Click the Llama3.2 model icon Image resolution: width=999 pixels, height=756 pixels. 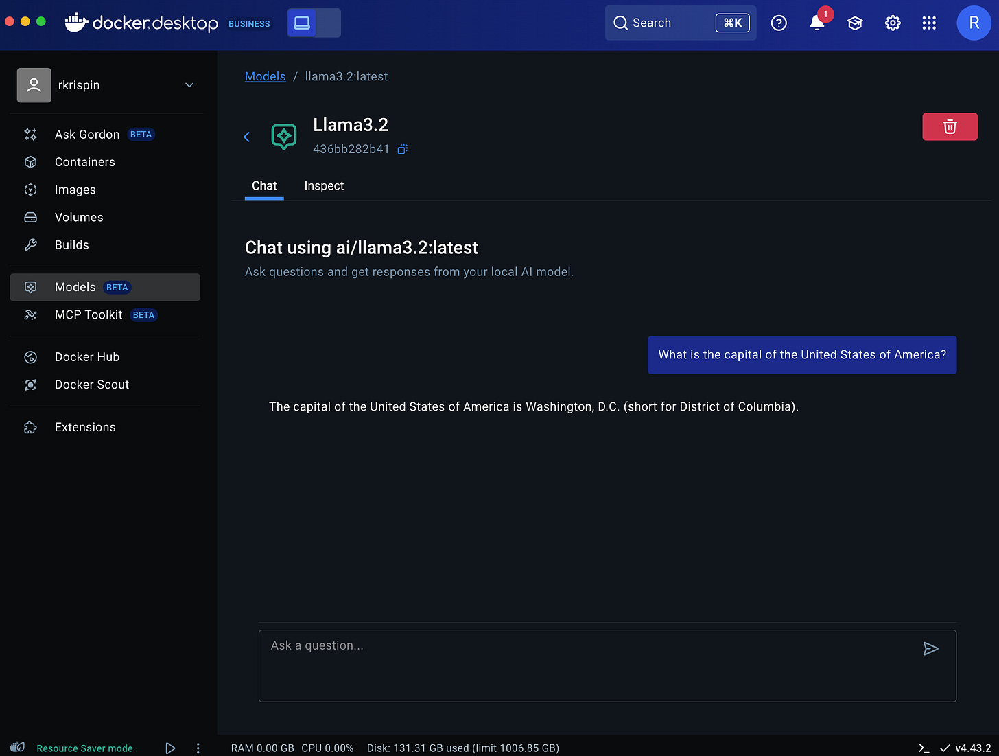pos(284,137)
